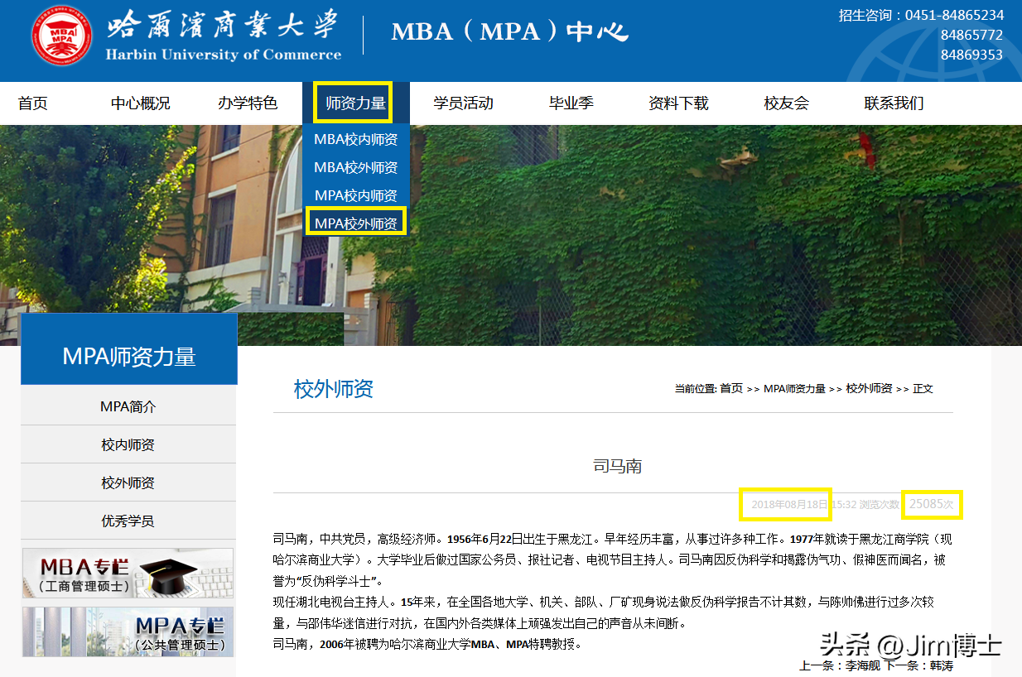Click the phone number 84869353

tap(971, 55)
